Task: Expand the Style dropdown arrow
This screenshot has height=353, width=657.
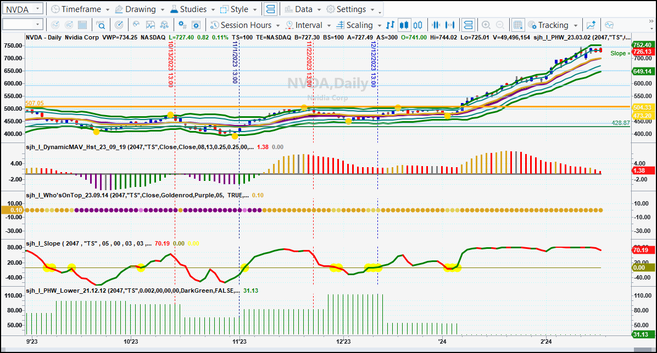Action: pyautogui.click(x=255, y=10)
